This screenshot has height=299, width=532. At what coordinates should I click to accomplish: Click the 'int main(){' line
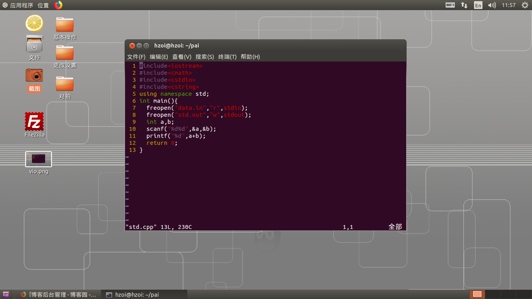[159, 101]
